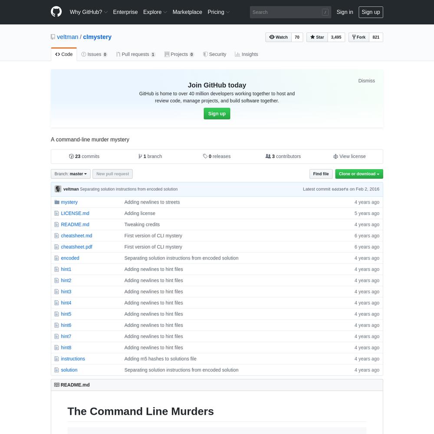
Task: Switch to the Security tab
Action: [214, 54]
